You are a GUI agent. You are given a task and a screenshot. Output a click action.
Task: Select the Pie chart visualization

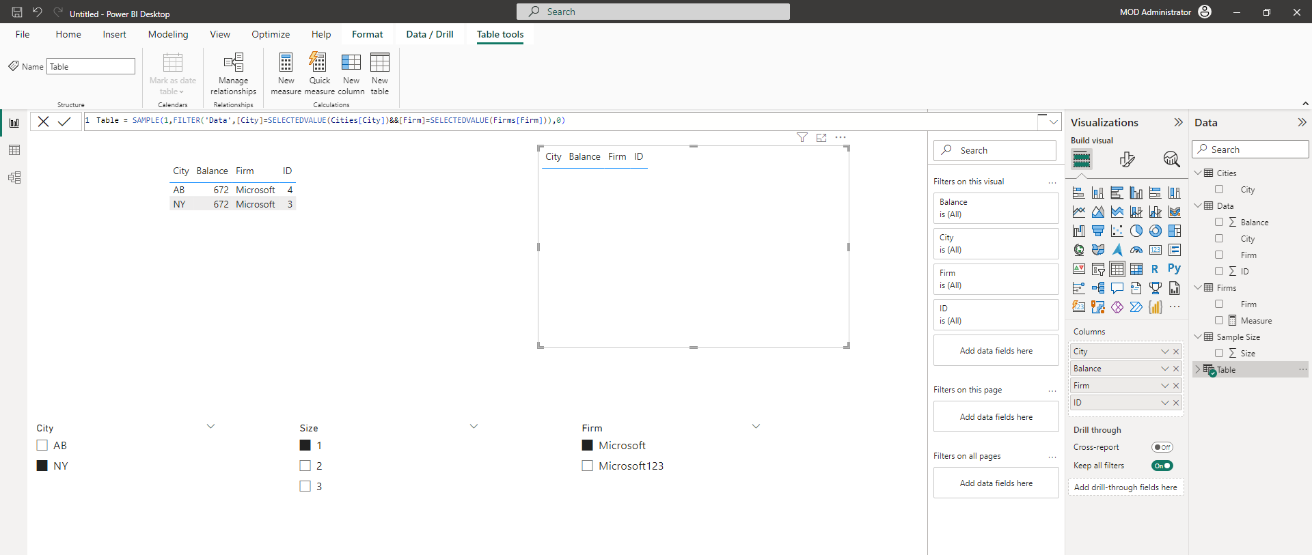pyautogui.click(x=1136, y=231)
